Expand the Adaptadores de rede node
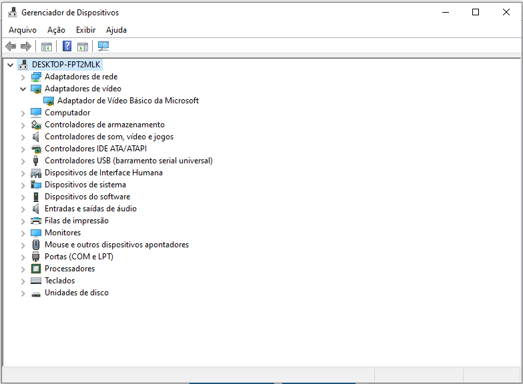This screenshot has height=384, width=523. (x=23, y=77)
